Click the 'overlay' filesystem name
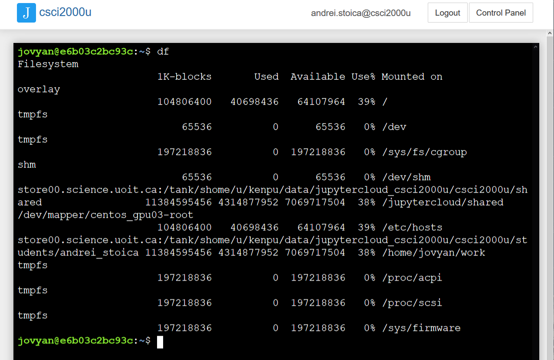 39,89
